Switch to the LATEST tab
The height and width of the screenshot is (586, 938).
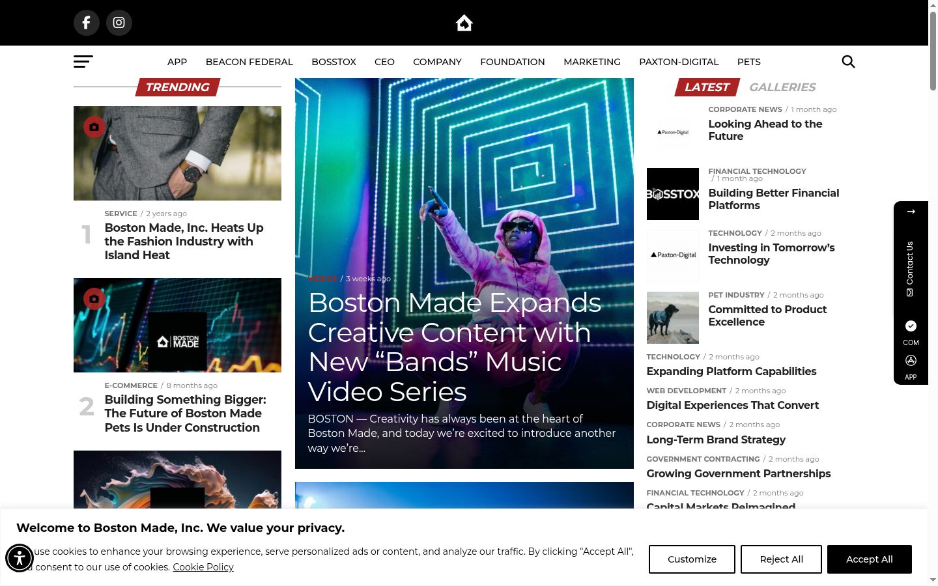tap(707, 87)
